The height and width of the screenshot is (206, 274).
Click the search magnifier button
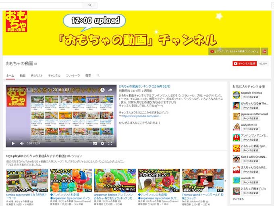[x=90, y=5]
